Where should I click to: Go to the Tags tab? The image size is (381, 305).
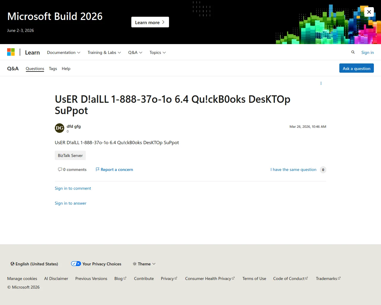click(x=53, y=69)
